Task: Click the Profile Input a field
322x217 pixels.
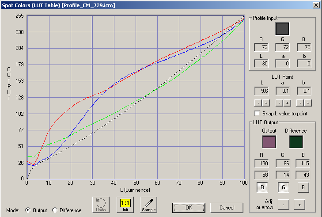Action: (x=283, y=64)
